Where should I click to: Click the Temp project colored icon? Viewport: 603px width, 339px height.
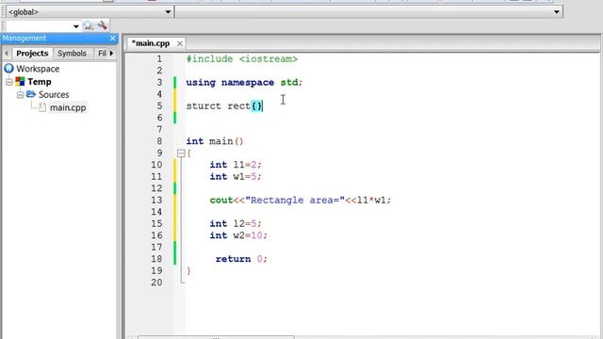[x=20, y=82]
